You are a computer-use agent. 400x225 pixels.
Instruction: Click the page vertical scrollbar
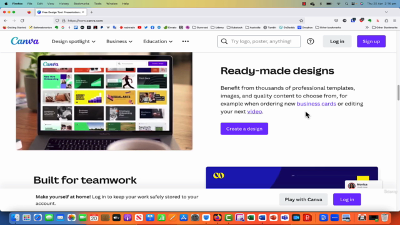[x=398, y=93]
